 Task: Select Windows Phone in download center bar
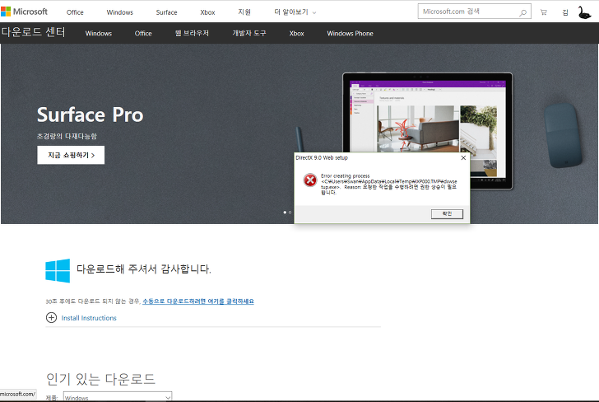click(x=350, y=33)
